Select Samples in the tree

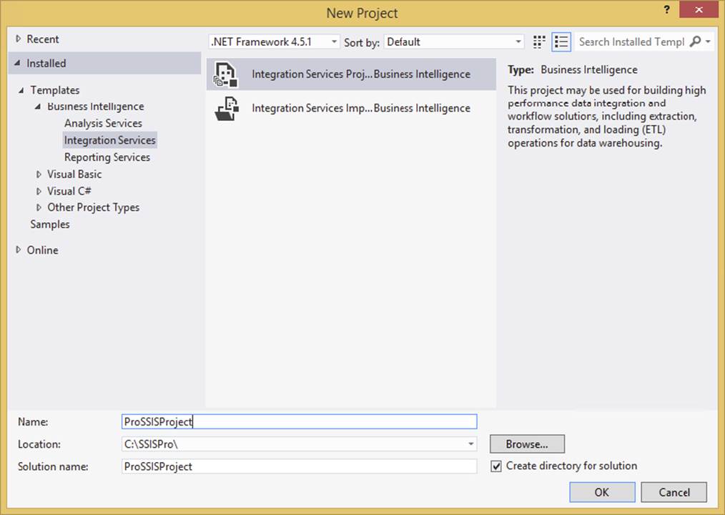[x=50, y=225]
